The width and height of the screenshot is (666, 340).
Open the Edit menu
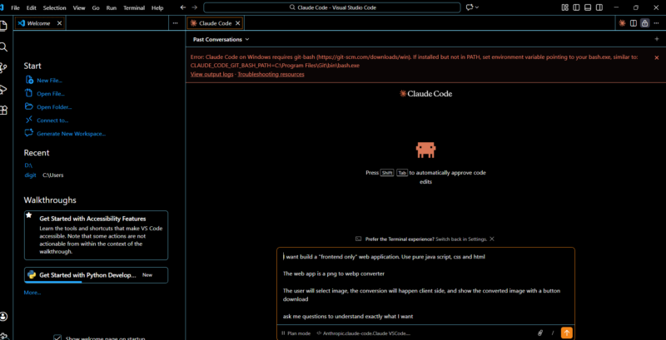pyautogui.click(x=31, y=7)
